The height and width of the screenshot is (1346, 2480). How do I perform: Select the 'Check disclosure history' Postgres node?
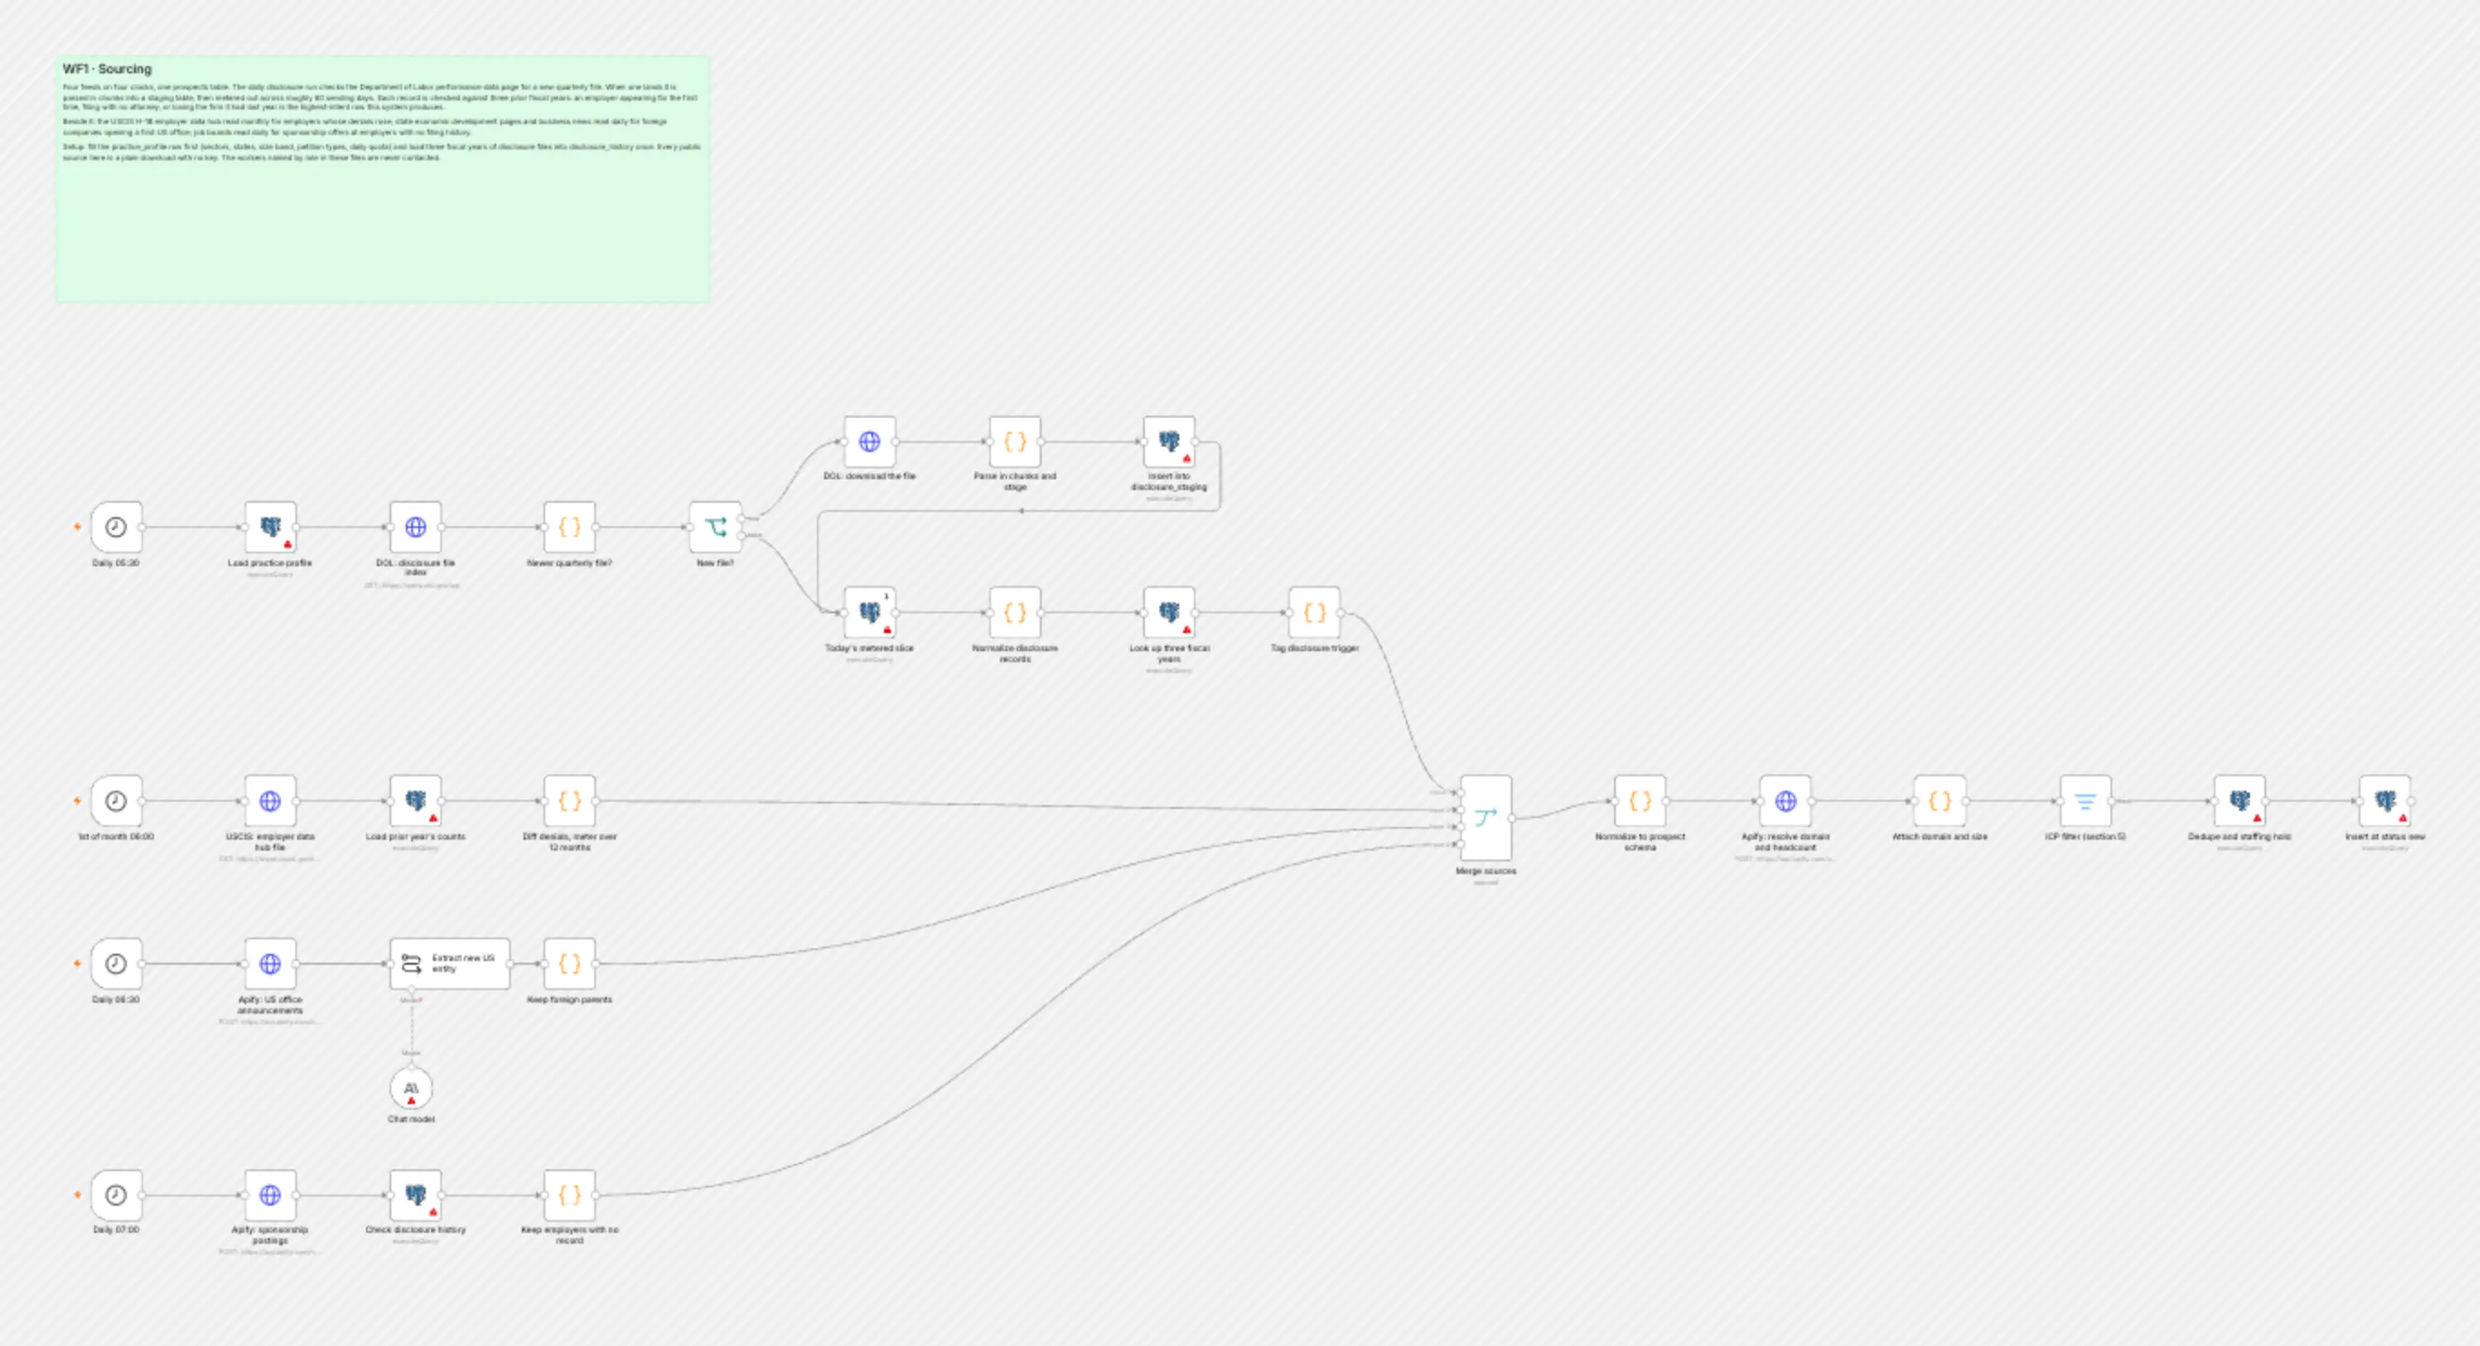tap(416, 1195)
